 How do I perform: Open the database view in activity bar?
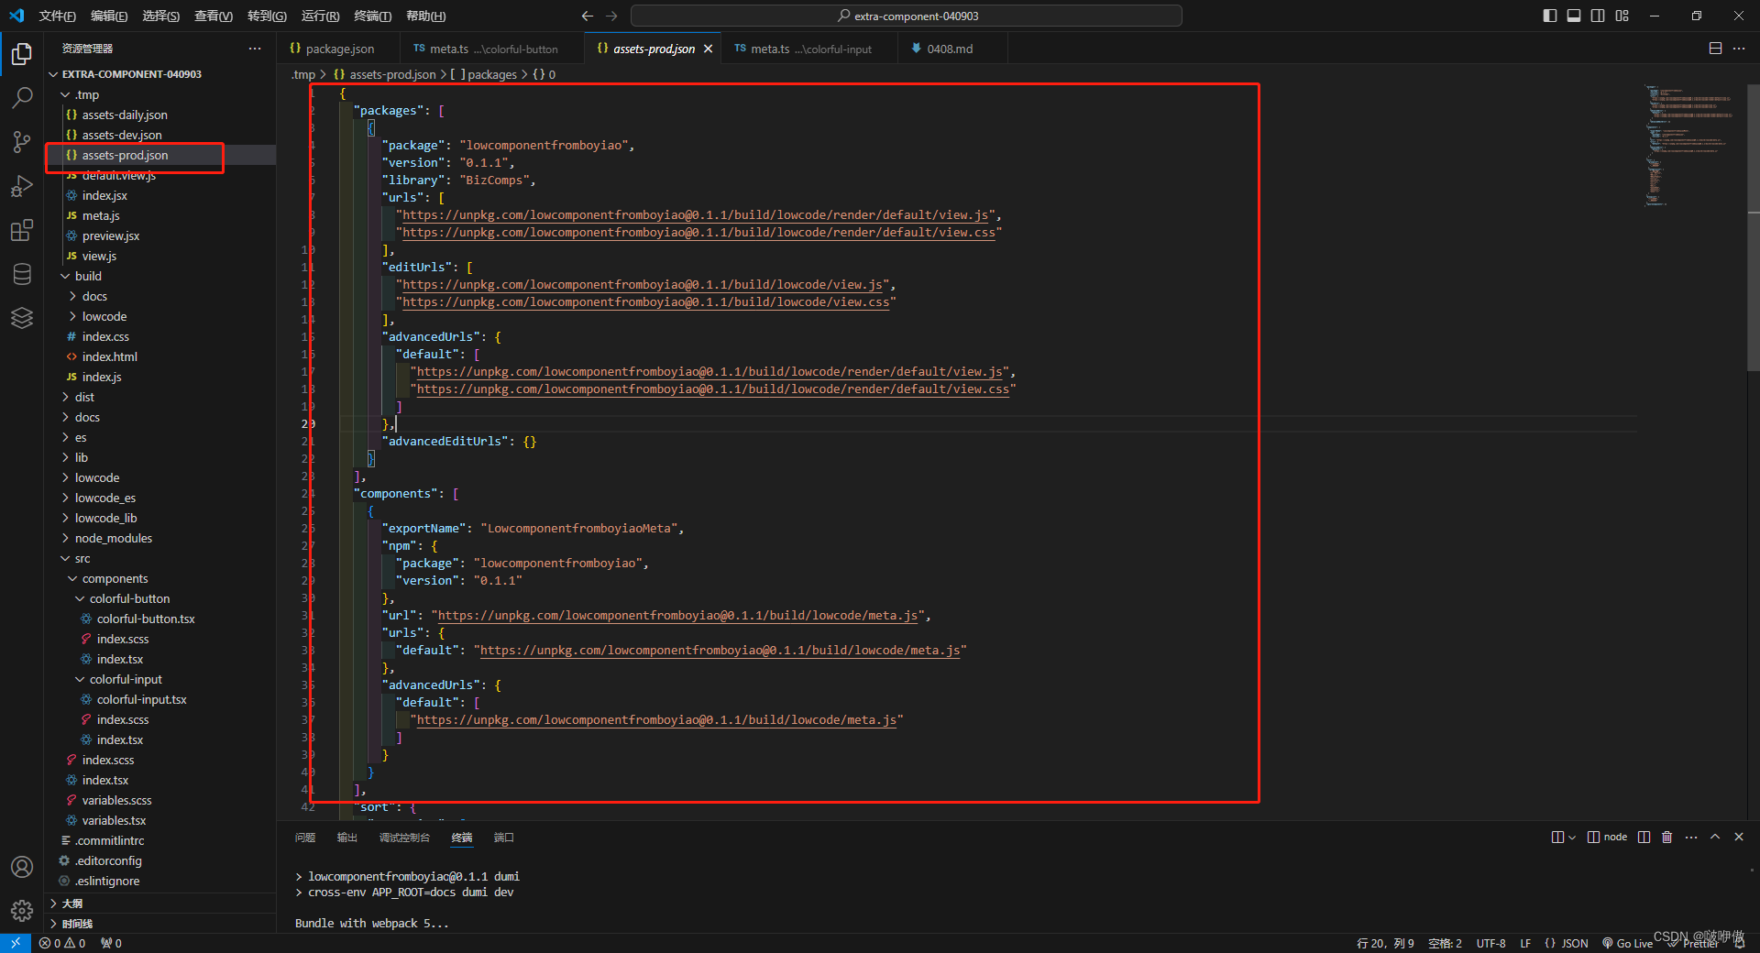tap(22, 274)
